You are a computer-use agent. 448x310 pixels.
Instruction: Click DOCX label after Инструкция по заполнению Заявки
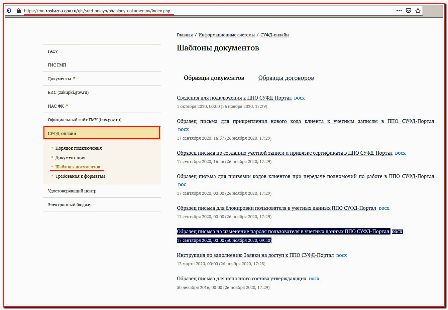(x=342, y=256)
